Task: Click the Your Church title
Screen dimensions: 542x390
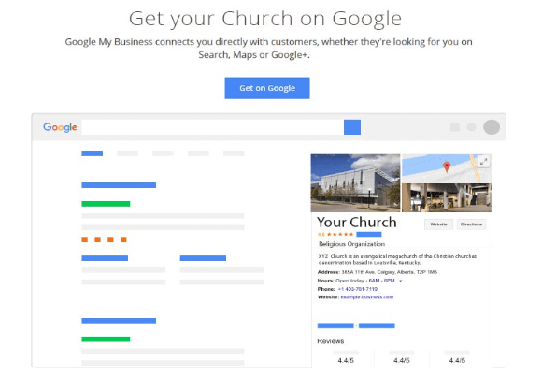Action: (x=357, y=223)
